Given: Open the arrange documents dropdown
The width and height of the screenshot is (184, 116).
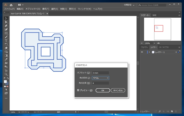Looking at the screenshot, I should pyautogui.click(x=21, y=5).
